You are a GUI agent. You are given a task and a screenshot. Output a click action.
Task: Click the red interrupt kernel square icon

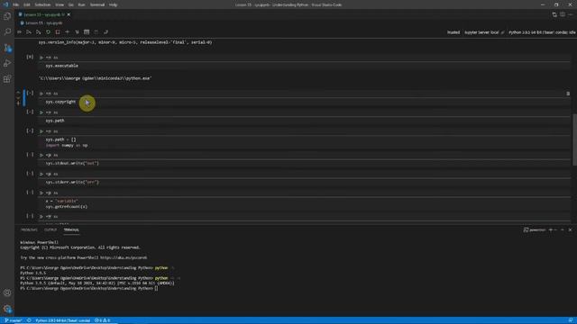click(58, 32)
